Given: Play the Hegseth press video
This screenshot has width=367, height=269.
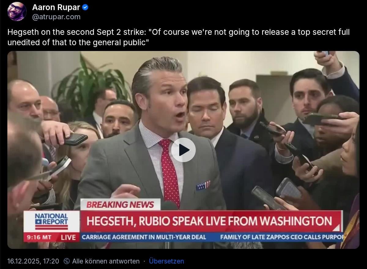Looking at the screenshot, I should pos(183,150).
